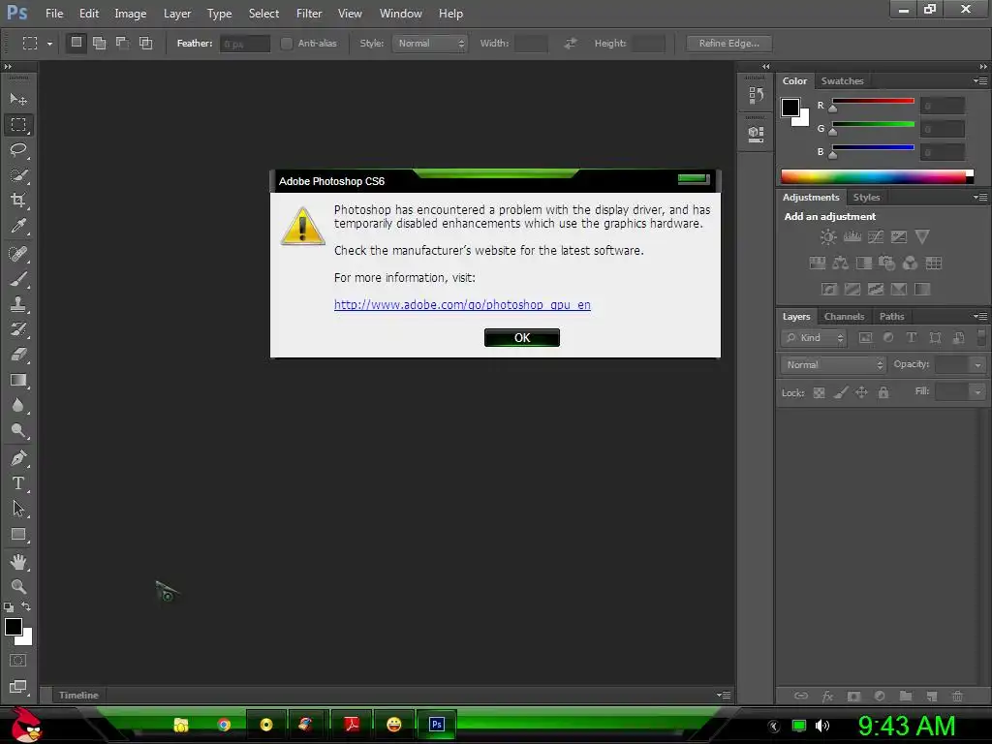Switch to the Paths tab
This screenshot has height=744, width=992.
(891, 317)
